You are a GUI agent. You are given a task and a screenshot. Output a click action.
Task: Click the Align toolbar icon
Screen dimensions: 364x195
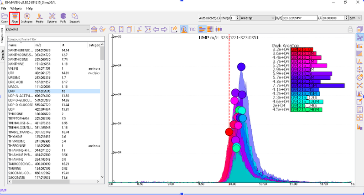tap(15, 18)
